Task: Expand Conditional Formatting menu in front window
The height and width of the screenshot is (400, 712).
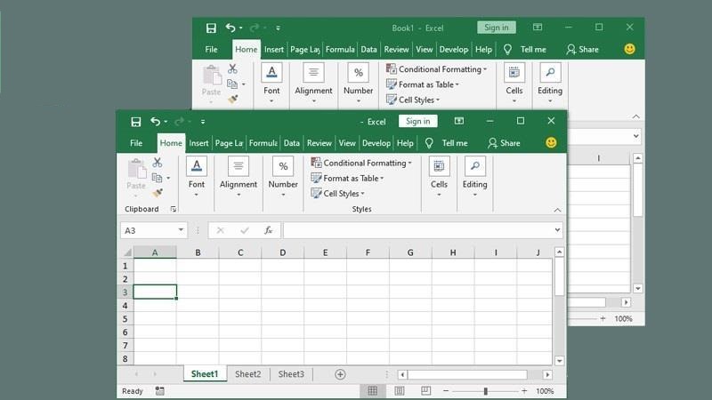Action: [361, 163]
